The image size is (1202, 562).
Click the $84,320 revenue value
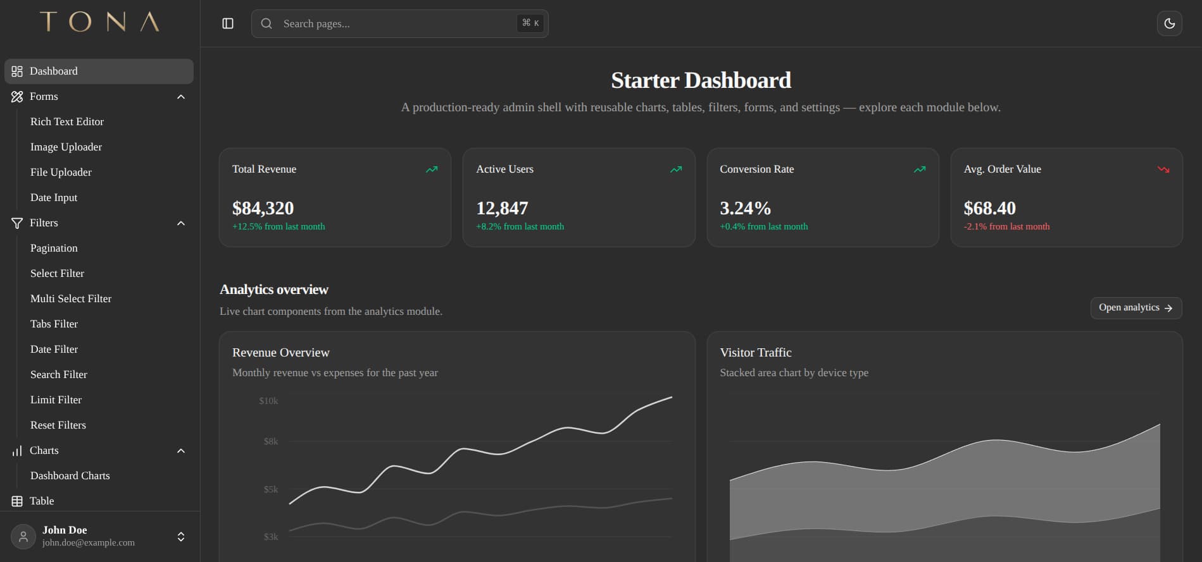pyautogui.click(x=263, y=208)
